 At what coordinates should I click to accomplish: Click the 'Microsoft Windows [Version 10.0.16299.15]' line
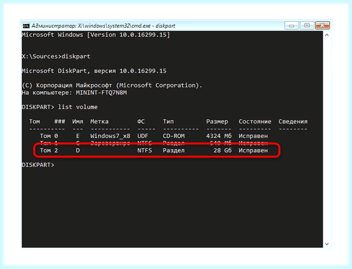(x=96, y=35)
